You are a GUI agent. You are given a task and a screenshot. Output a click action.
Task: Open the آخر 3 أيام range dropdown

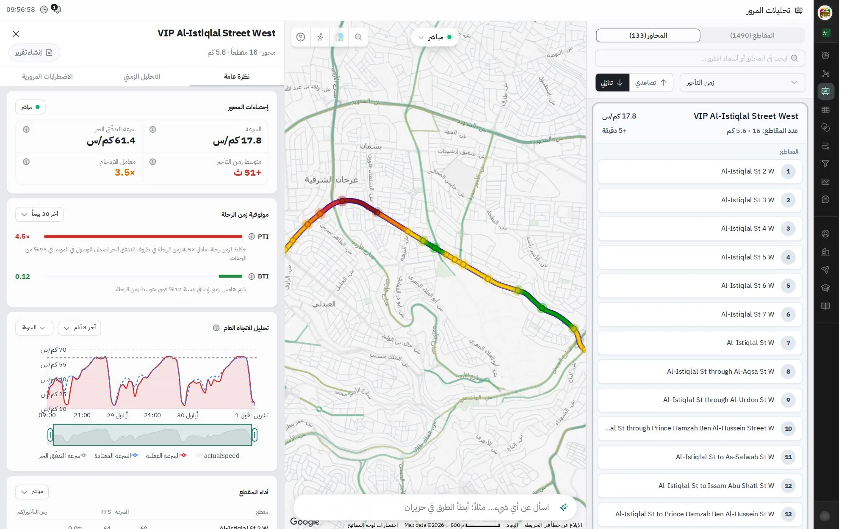tap(79, 328)
